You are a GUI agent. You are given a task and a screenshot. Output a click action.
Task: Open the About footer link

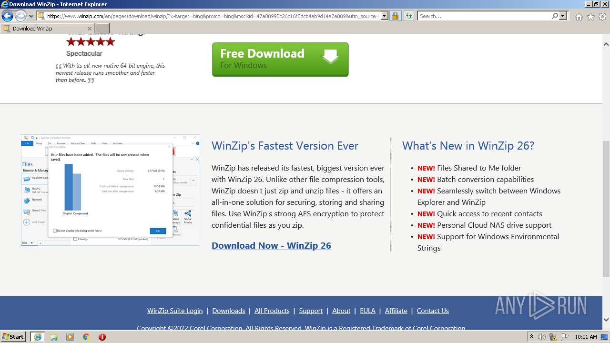(x=341, y=311)
